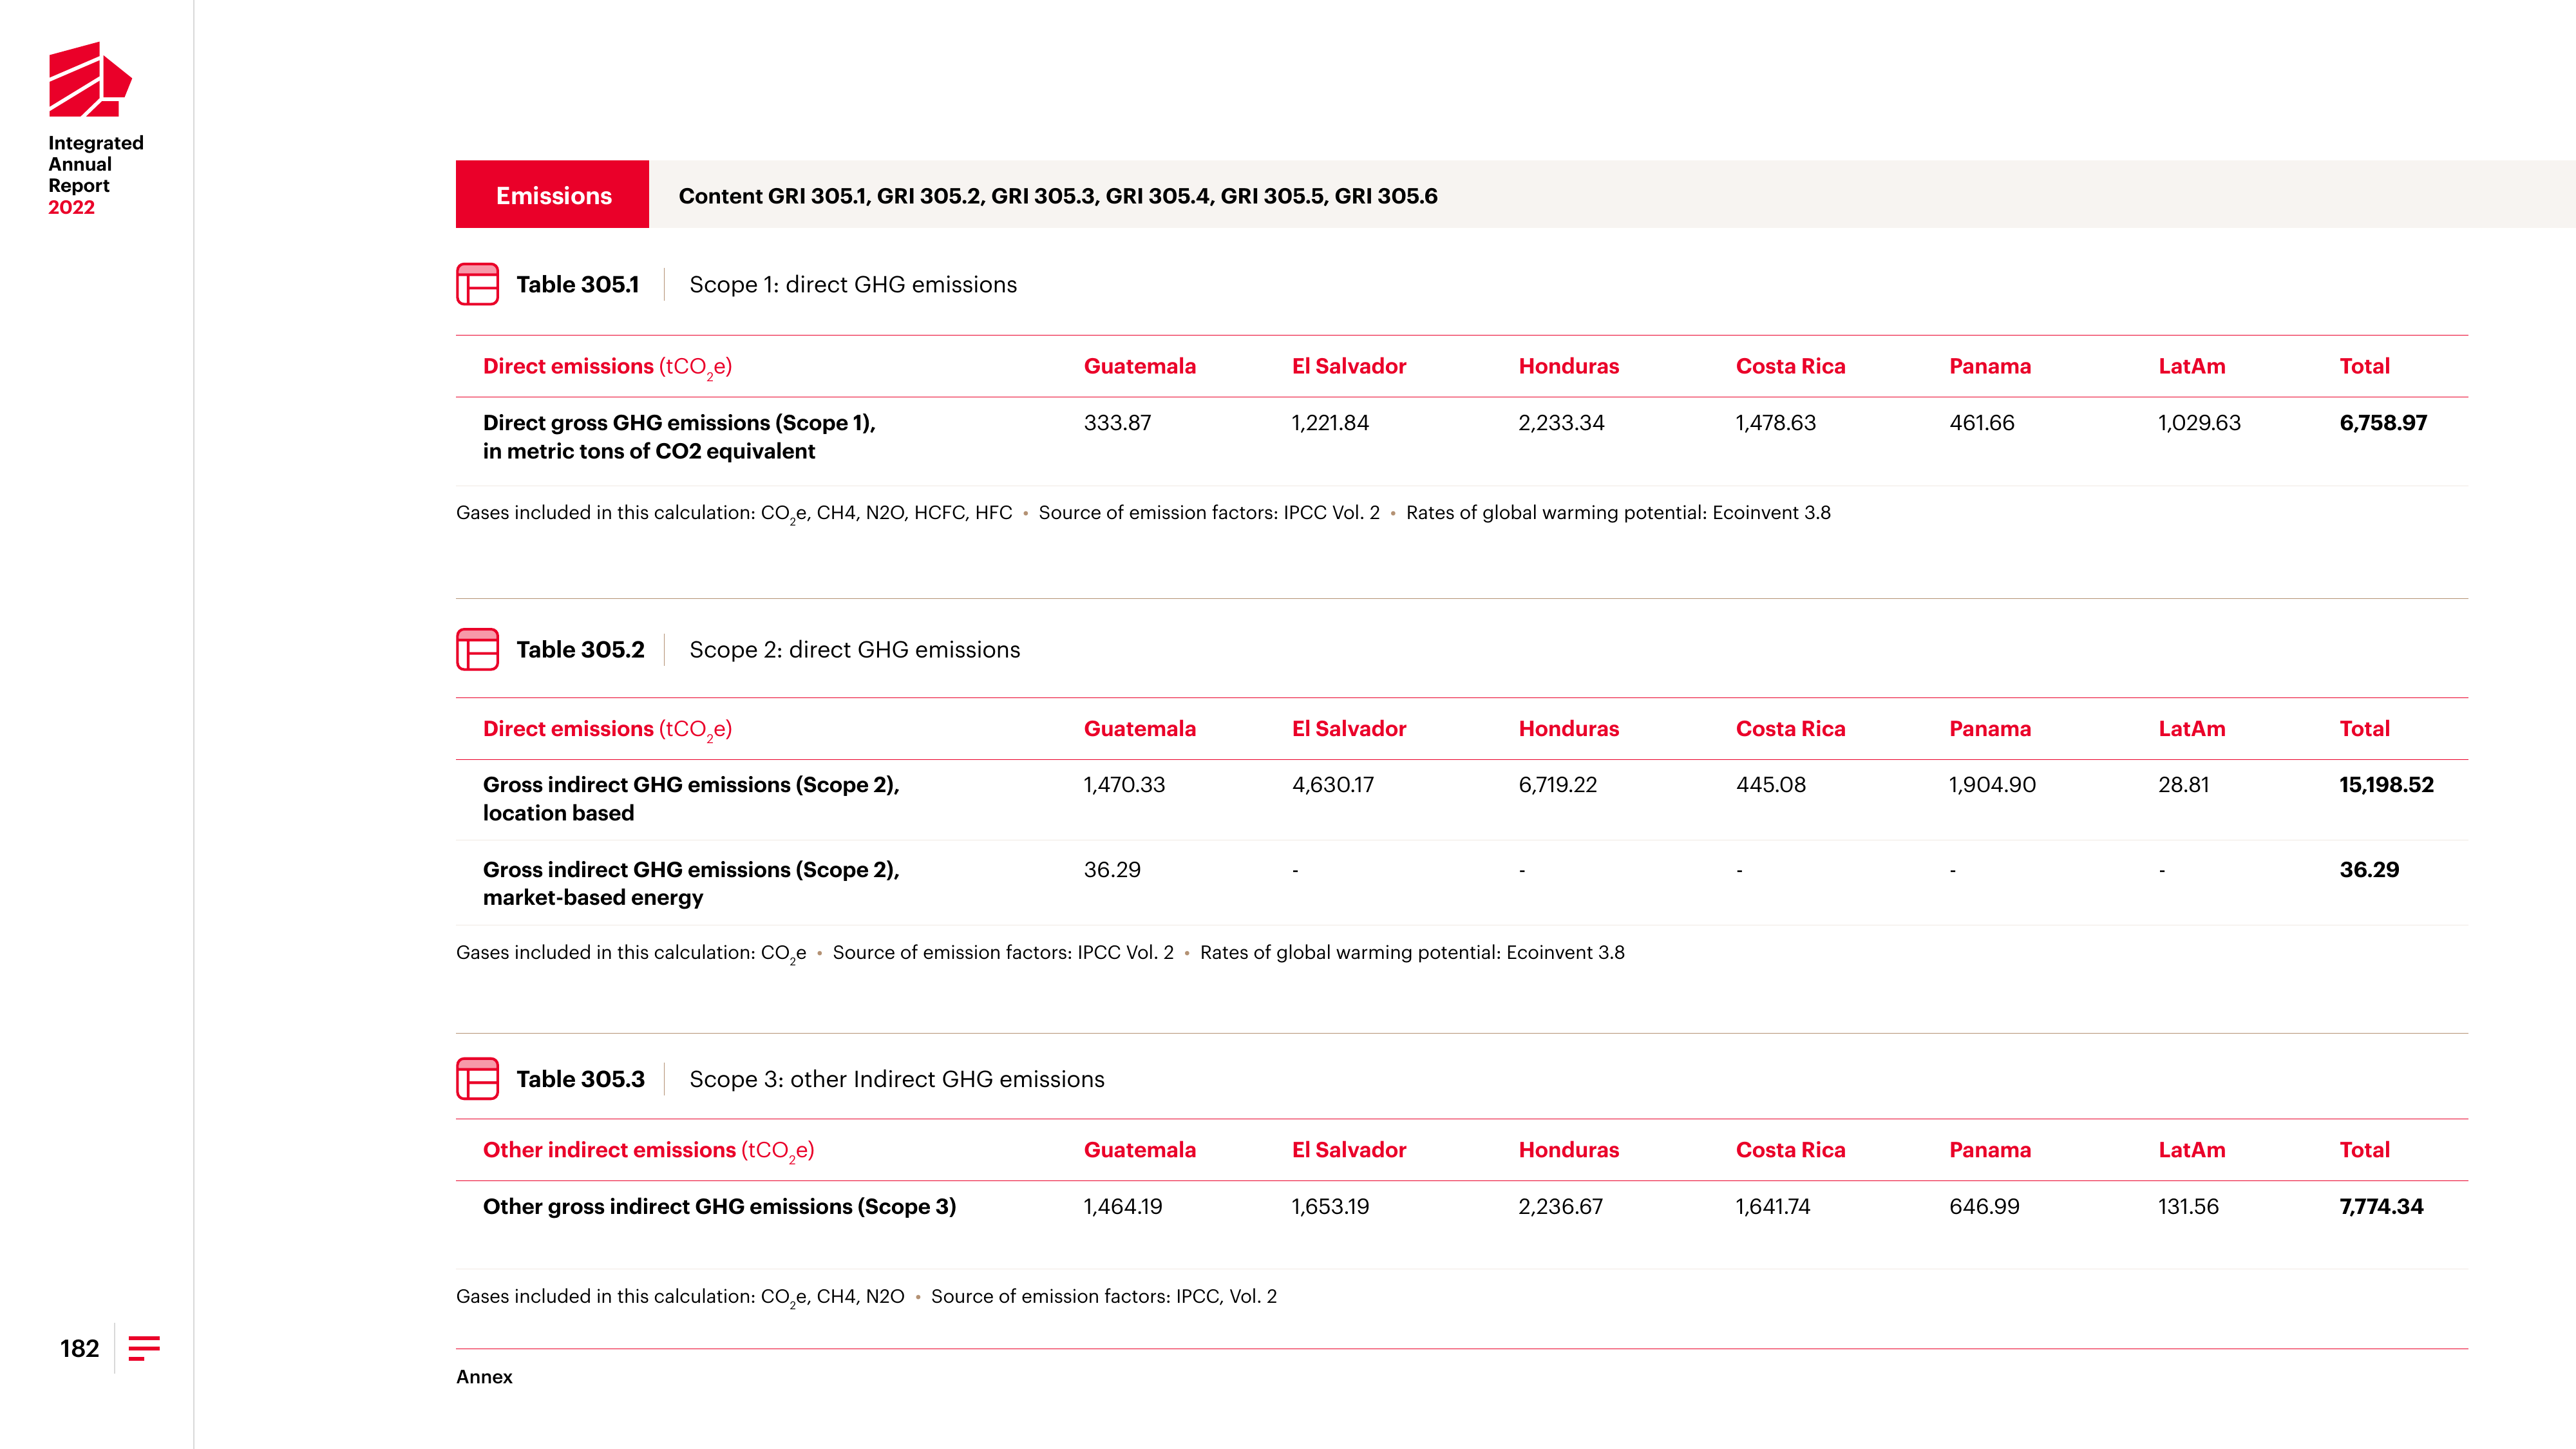Click the market-based energy row label

point(691,883)
